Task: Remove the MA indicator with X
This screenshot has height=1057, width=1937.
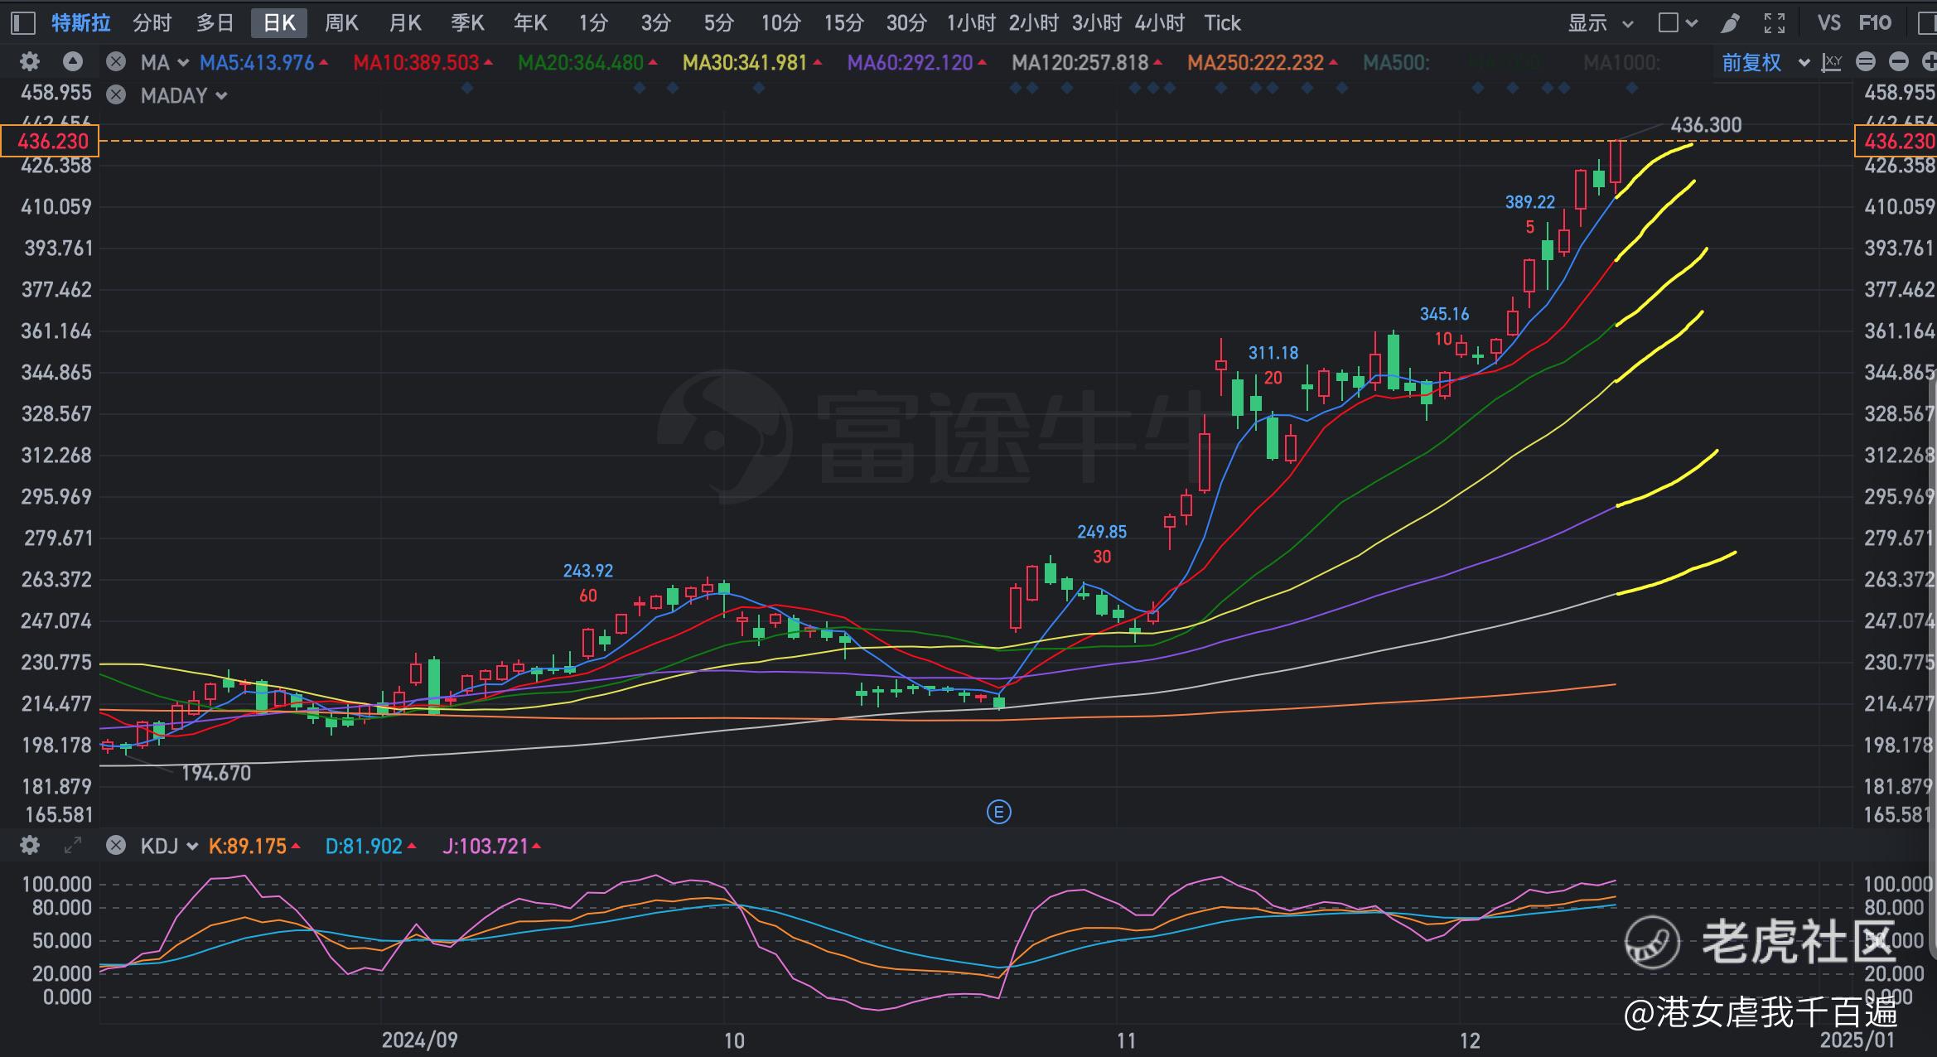Action: click(116, 62)
